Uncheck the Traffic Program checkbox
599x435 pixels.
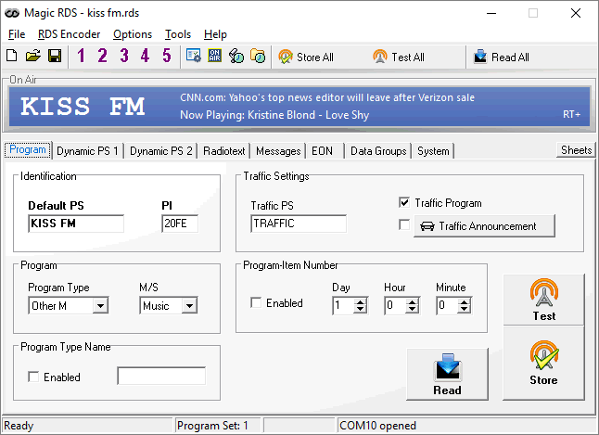404,202
